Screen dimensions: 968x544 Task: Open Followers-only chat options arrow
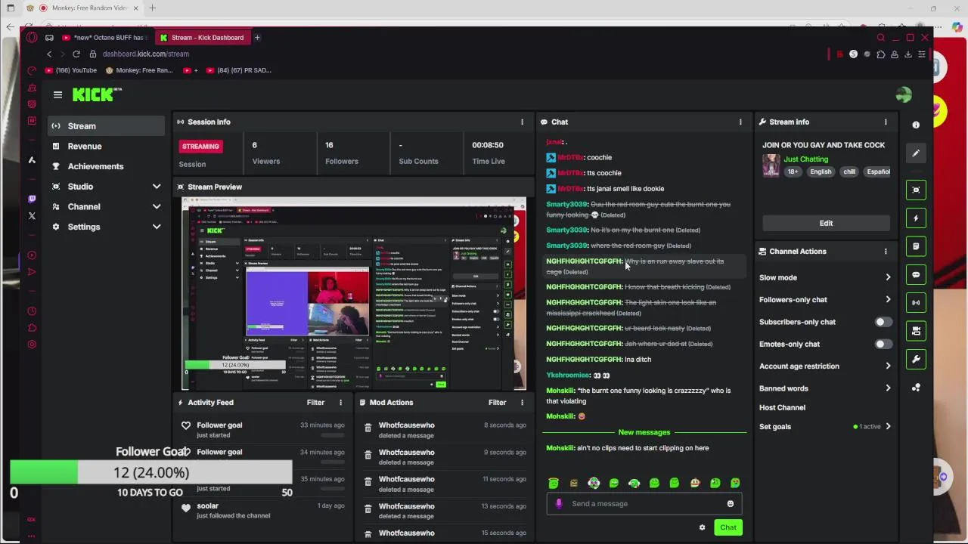[888, 300]
